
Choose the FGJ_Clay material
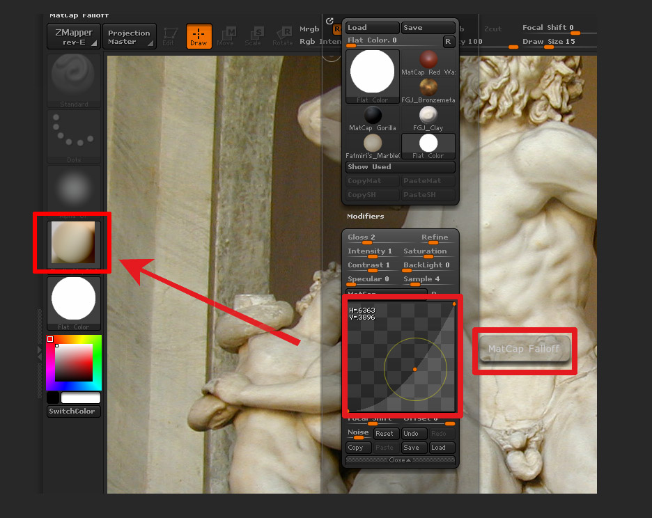pos(428,119)
